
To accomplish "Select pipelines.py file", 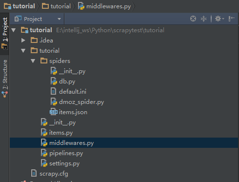I will pos(66,153).
